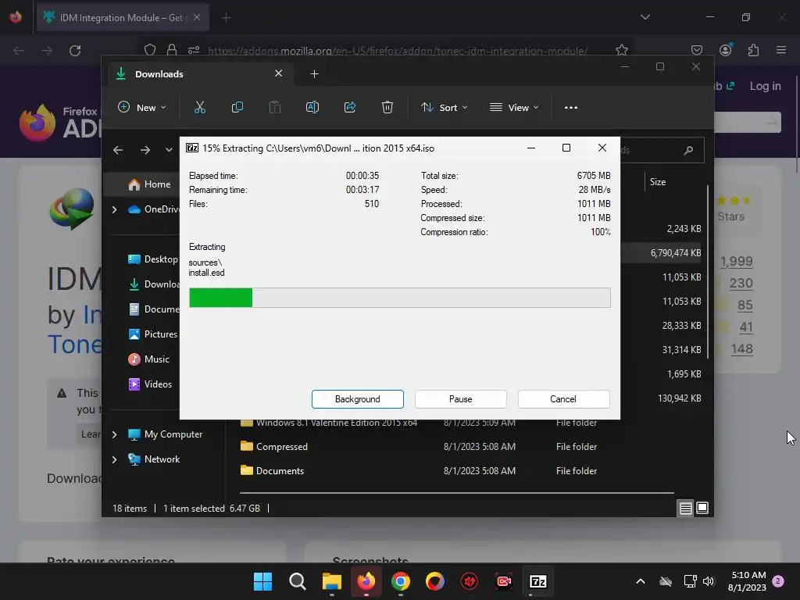Open the New dropdown in Explorer
Image resolution: width=800 pixels, height=600 pixels.
[142, 107]
